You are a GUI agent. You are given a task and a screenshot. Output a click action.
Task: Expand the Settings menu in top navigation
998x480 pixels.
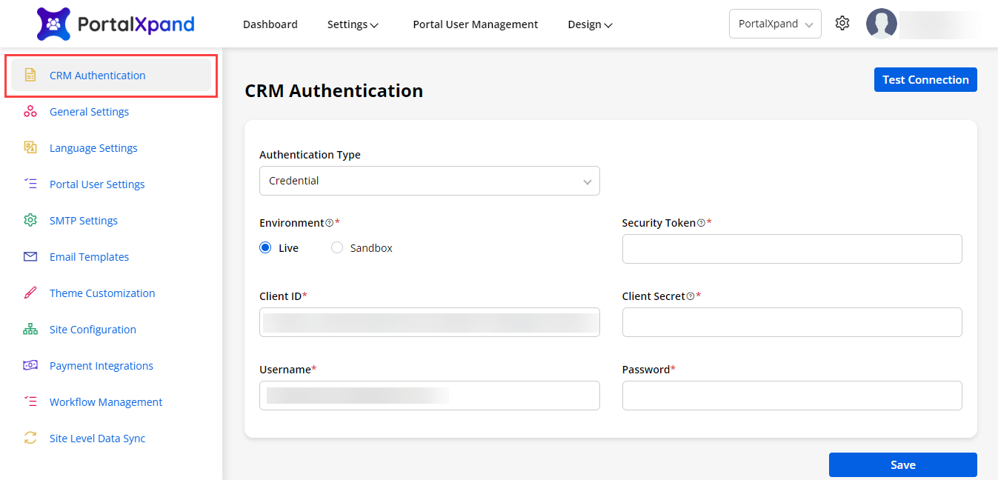click(x=353, y=24)
